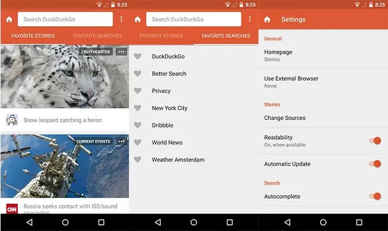This screenshot has width=388, height=231.
Task: Select the Dribbble favorite search
Action: [x=162, y=125]
